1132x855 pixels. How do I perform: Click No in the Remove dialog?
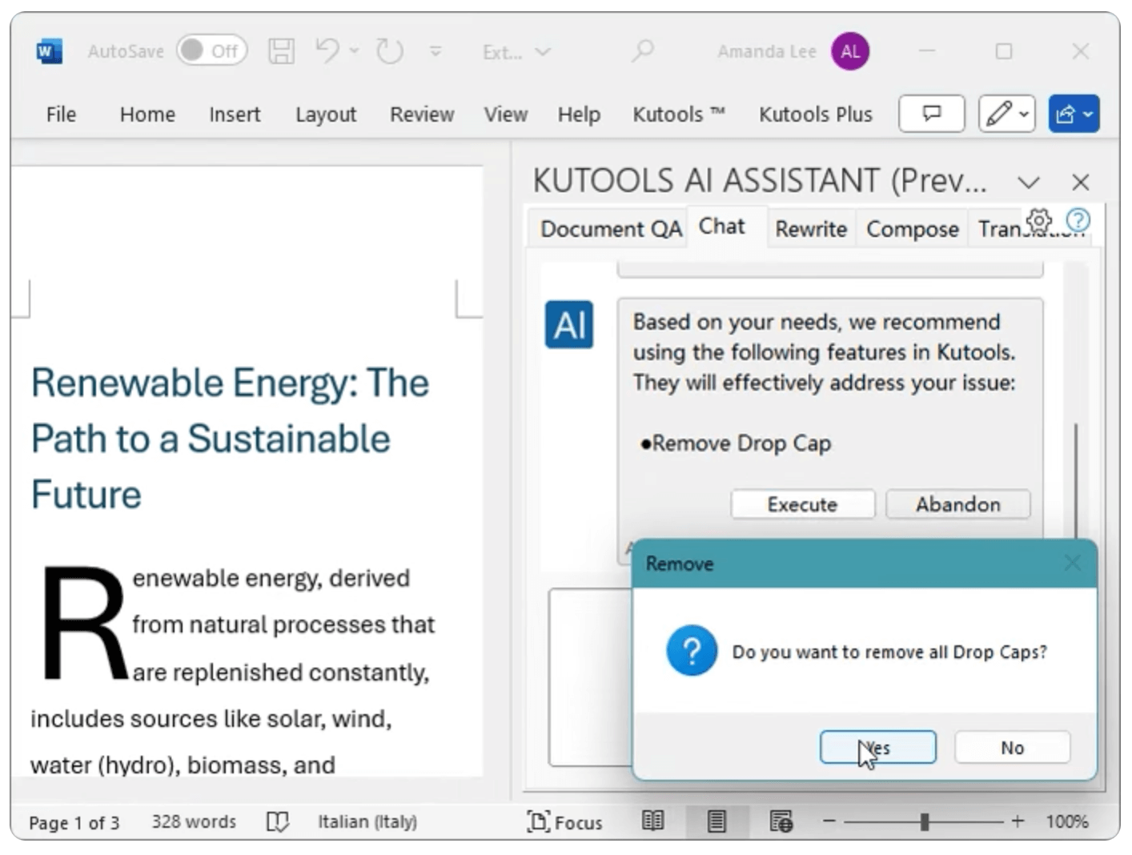(x=1013, y=747)
